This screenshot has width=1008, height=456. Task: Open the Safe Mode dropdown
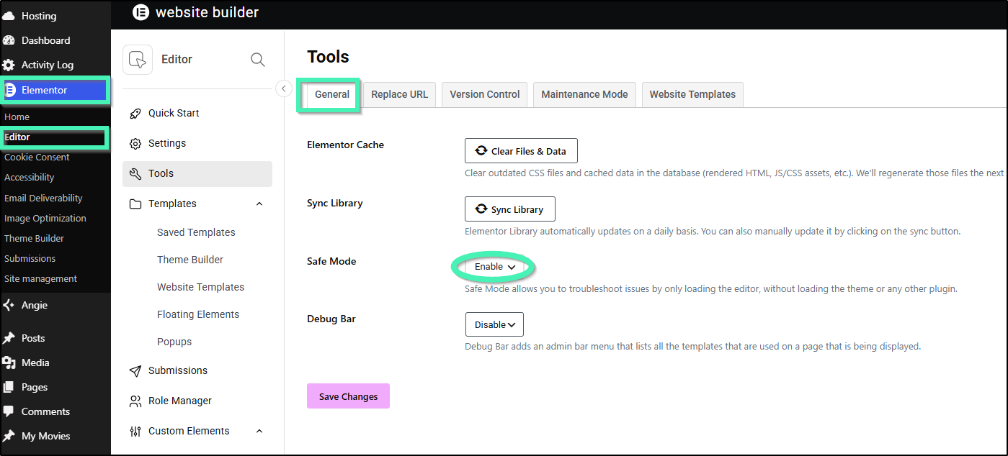pos(494,267)
